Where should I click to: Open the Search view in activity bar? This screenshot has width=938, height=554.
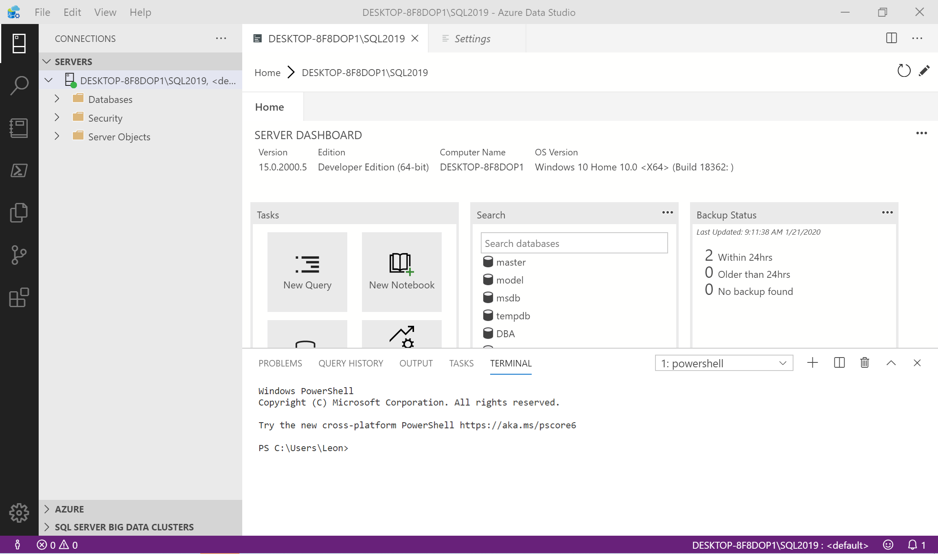[x=19, y=86]
